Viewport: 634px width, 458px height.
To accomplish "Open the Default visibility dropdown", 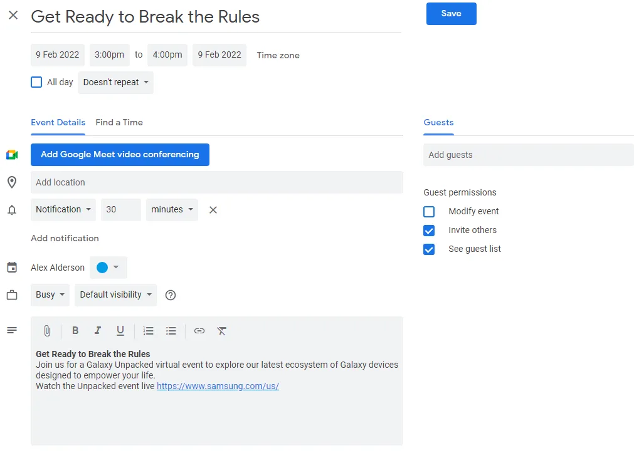I will click(115, 295).
